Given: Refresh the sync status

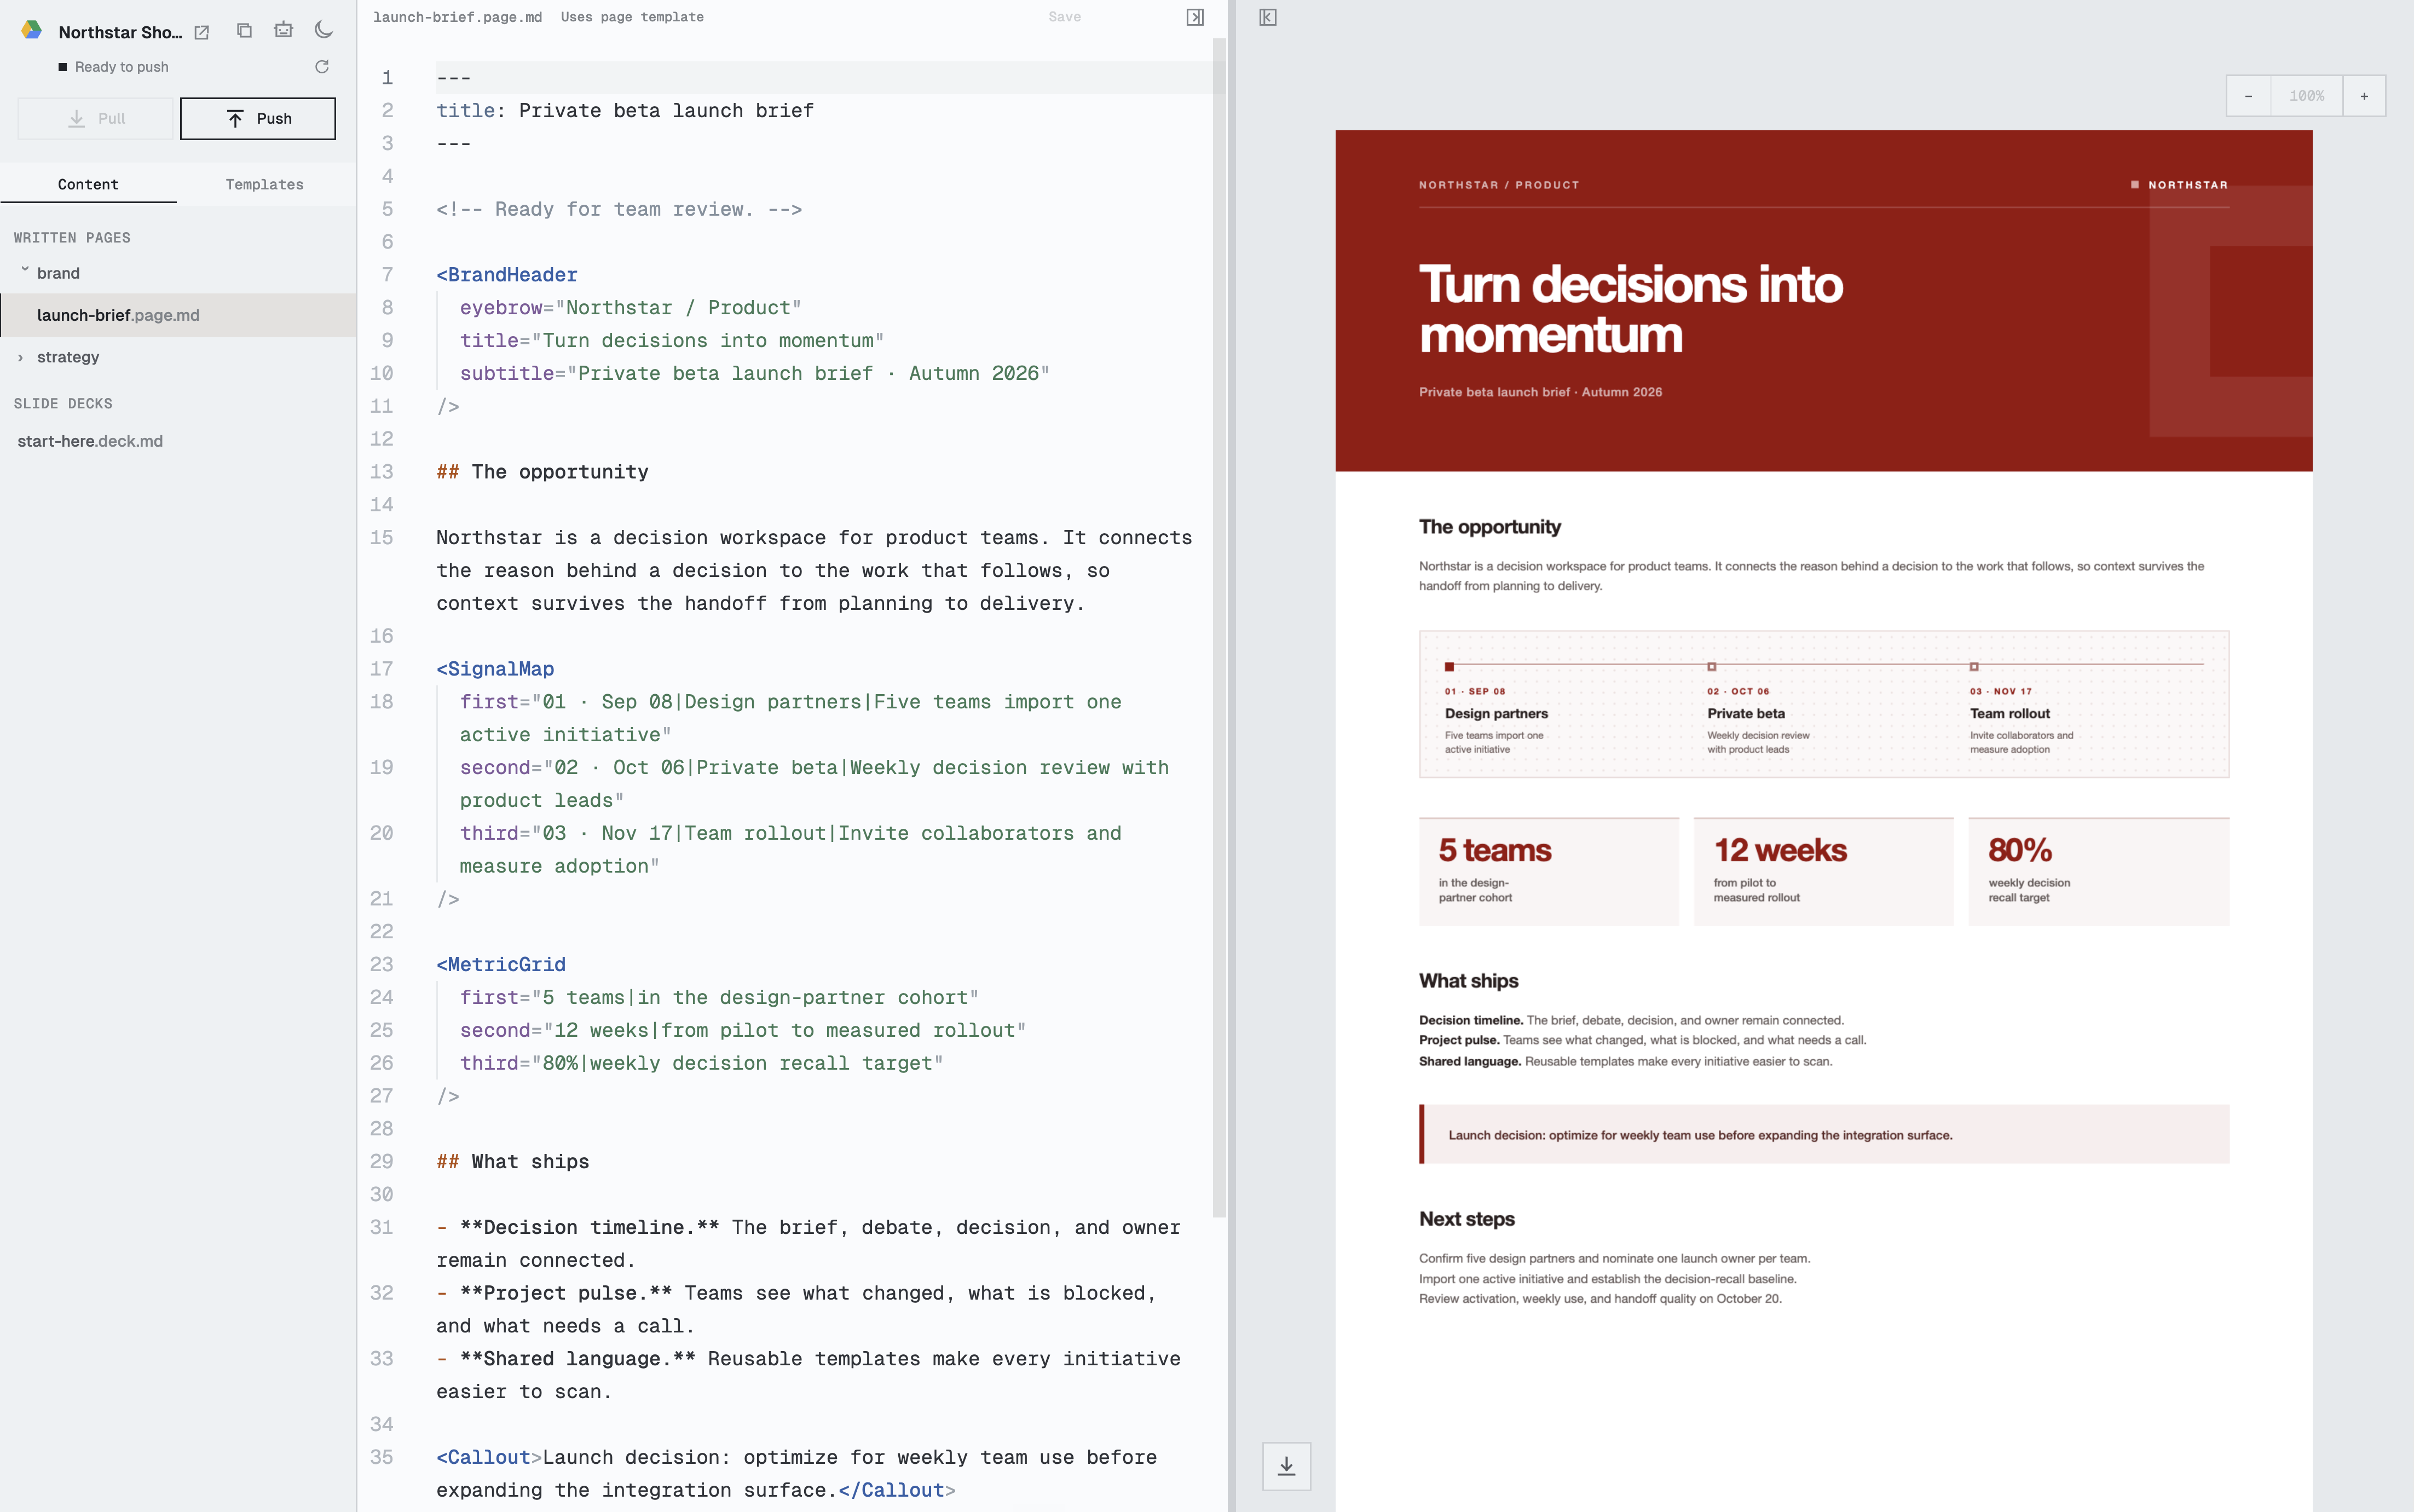Looking at the screenshot, I should click(x=322, y=66).
